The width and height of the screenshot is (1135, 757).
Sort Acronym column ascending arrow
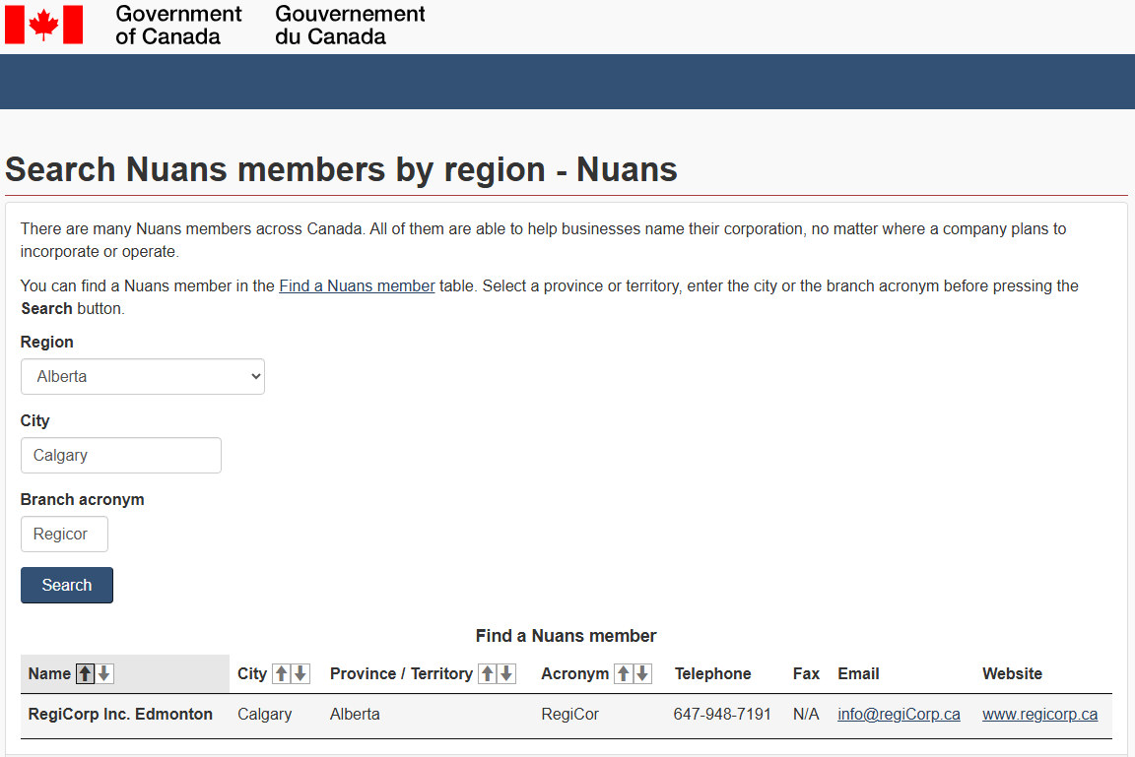pos(624,673)
